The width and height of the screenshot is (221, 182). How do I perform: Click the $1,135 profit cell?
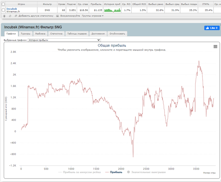[96, 10]
